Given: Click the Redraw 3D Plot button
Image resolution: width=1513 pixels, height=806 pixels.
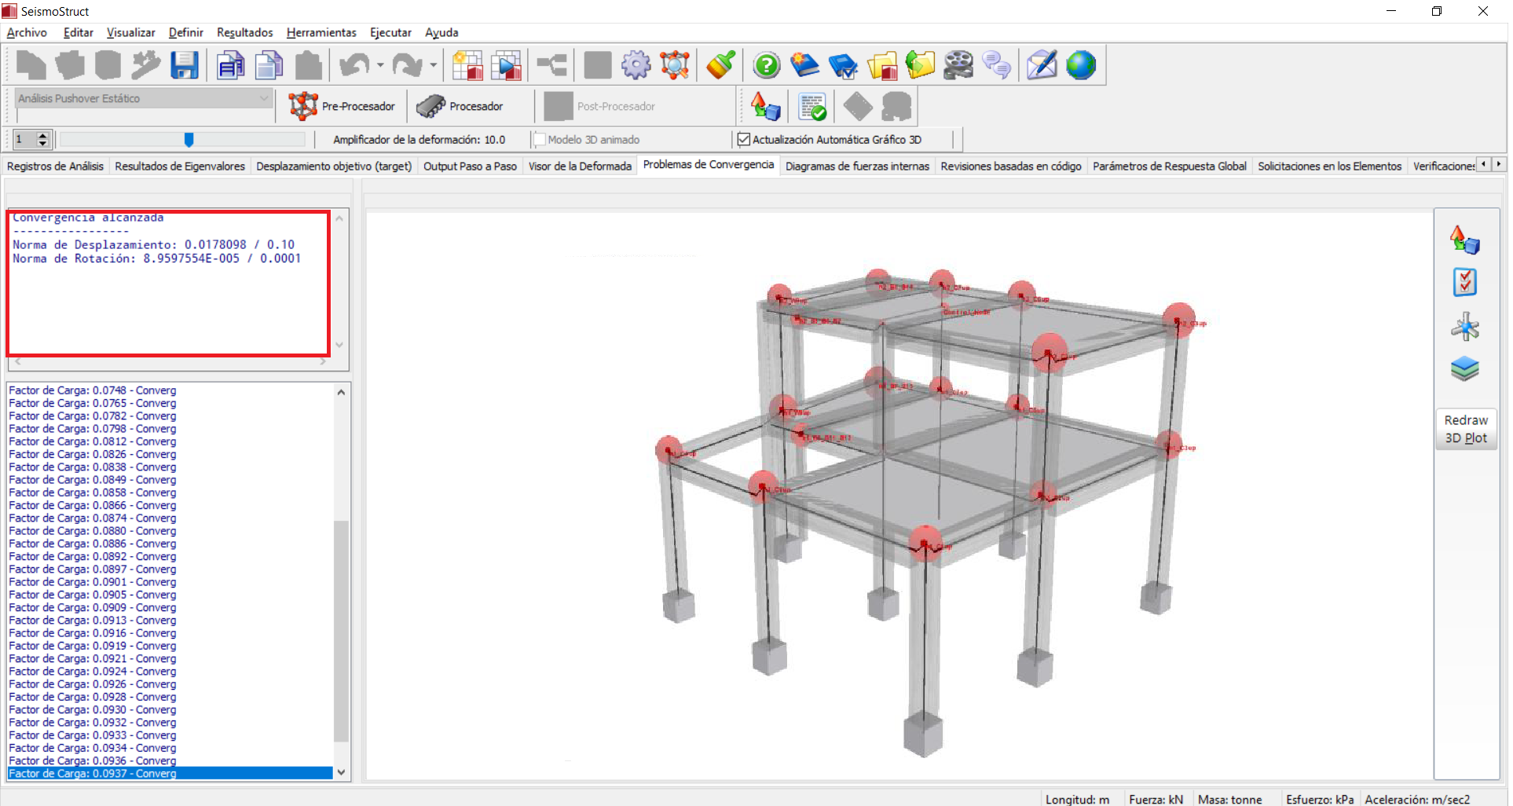Looking at the screenshot, I should pyautogui.click(x=1465, y=429).
